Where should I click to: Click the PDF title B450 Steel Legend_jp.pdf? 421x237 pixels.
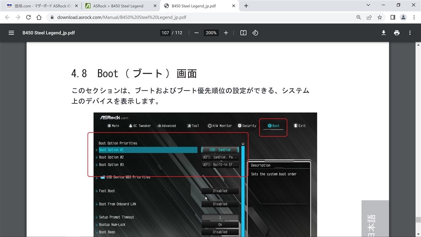(x=49, y=33)
